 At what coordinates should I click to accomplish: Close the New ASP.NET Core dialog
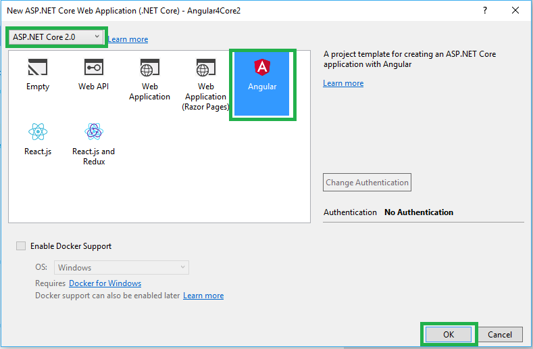tap(515, 11)
